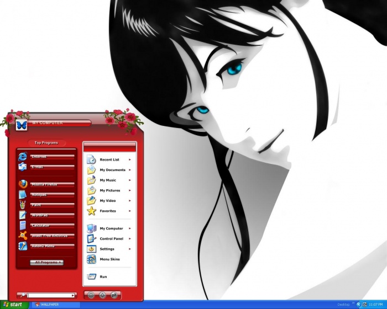Launch Mozilla Firefox via its icon

(23, 184)
